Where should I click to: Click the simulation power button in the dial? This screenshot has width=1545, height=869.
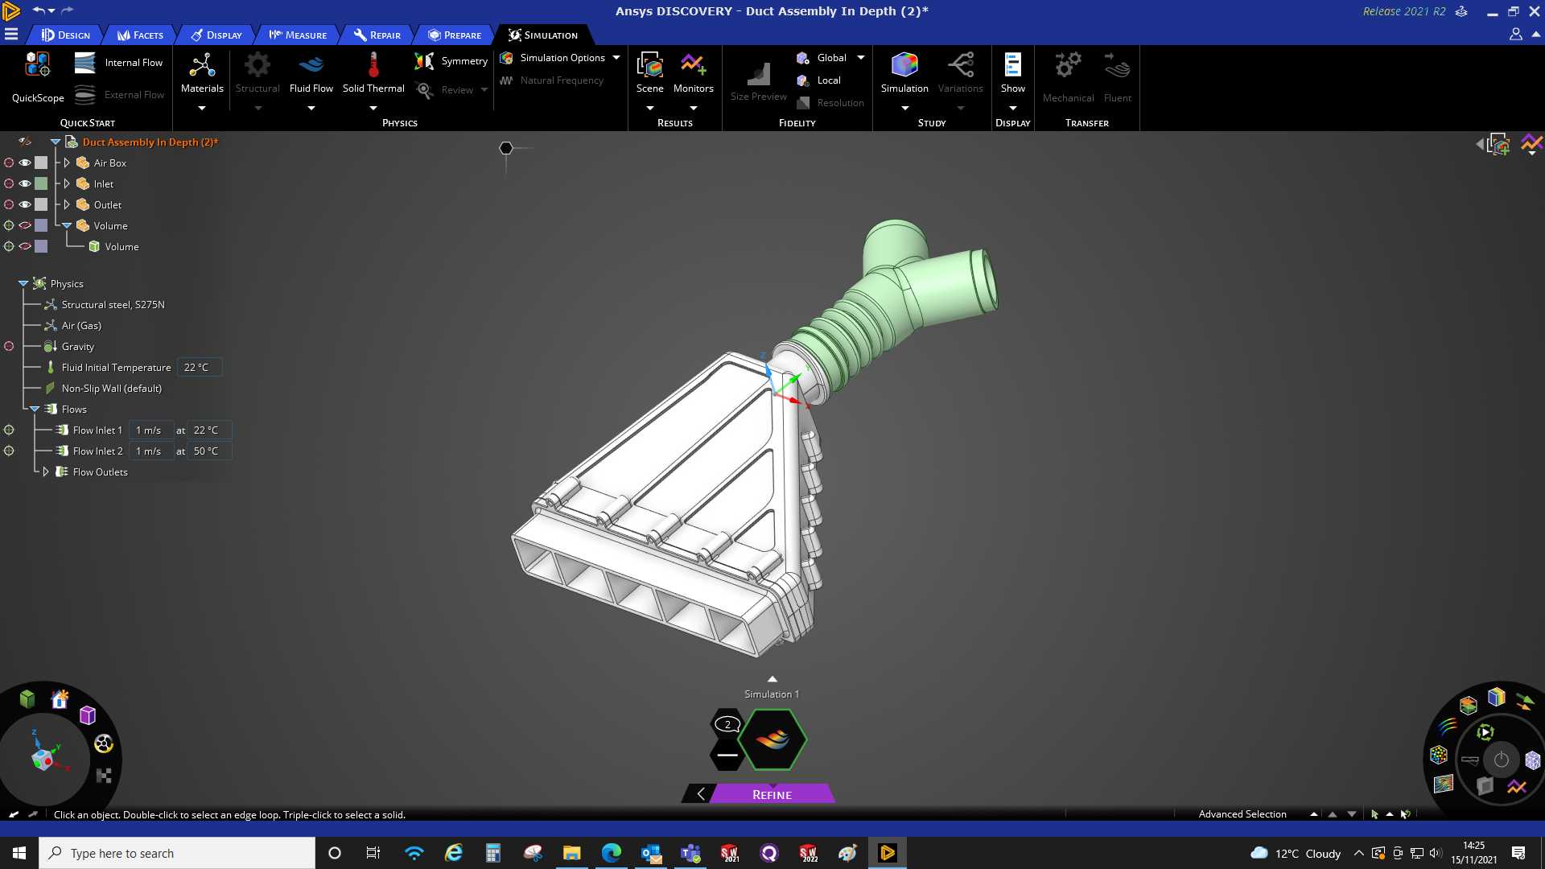(x=1502, y=760)
